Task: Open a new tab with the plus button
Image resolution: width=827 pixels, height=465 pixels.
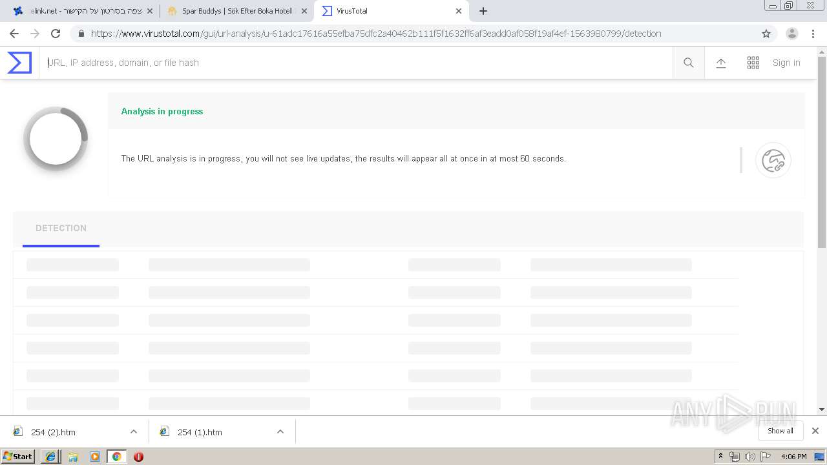Action: click(483, 11)
